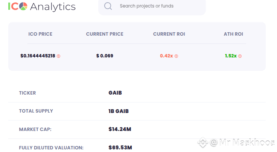Click info icon next to ICO price value
The width and height of the screenshot is (277, 152).
click(59, 56)
